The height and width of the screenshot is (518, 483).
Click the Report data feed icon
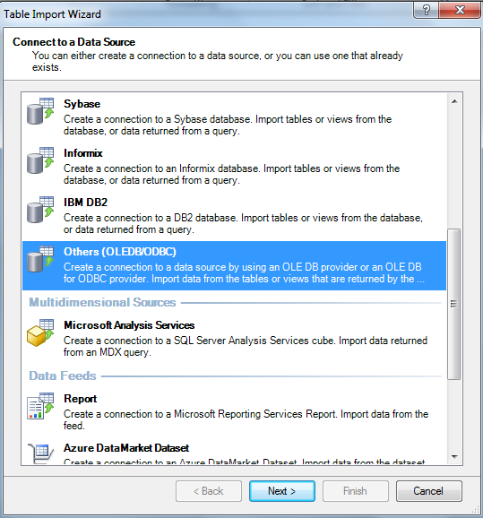point(40,406)
